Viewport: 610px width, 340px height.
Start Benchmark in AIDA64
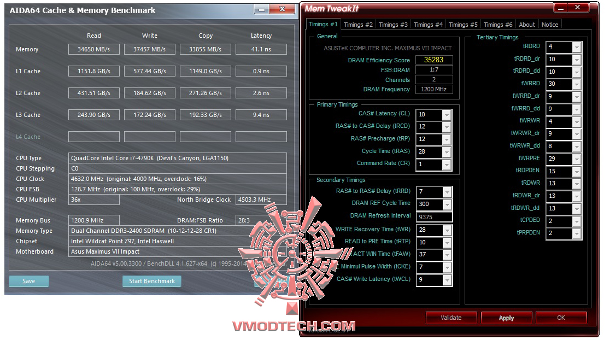pyautogui.click(x=152, y=281)
